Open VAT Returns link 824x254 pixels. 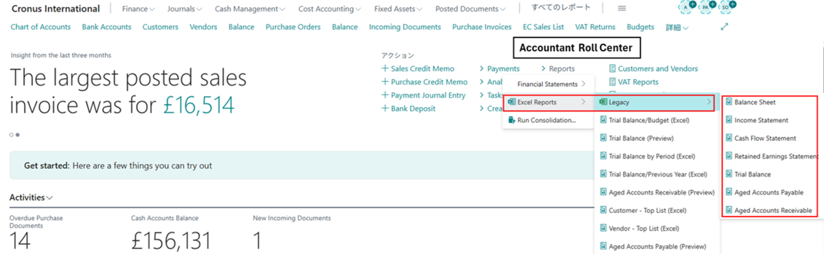coord(595,27)
